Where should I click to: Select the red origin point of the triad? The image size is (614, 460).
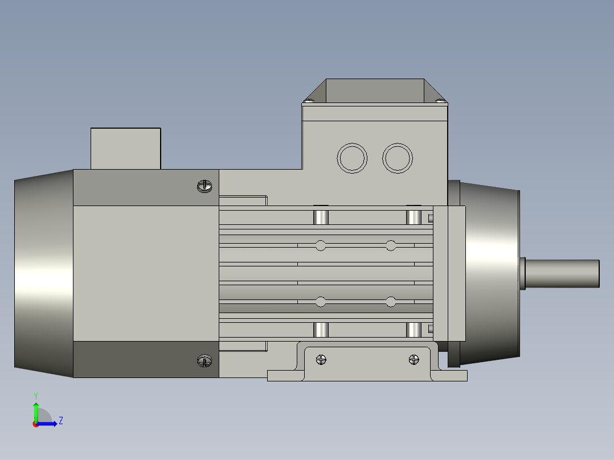[x=36, y=425]
